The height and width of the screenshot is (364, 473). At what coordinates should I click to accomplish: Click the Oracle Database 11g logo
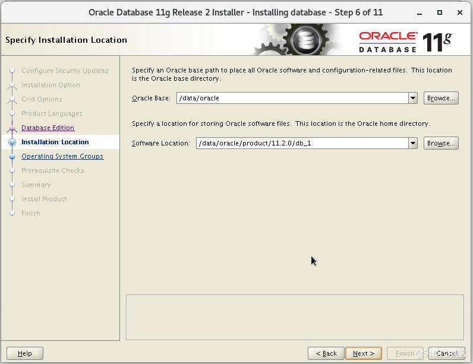(405, 42)
